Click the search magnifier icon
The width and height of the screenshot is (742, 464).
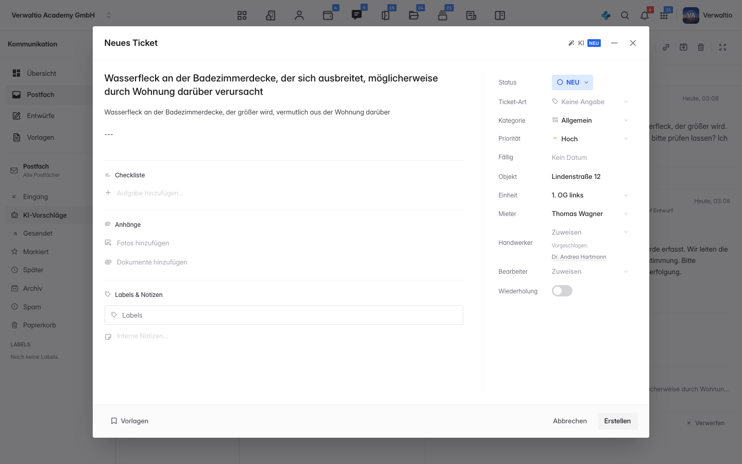625,15
